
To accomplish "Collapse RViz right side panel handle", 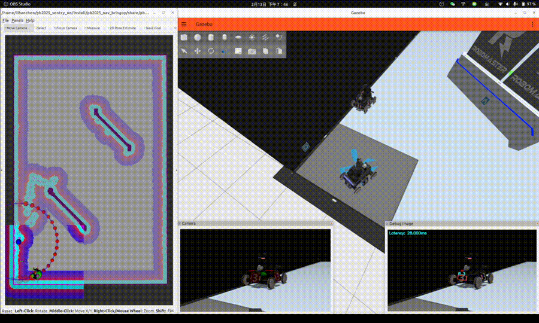I will pos(176,170).
